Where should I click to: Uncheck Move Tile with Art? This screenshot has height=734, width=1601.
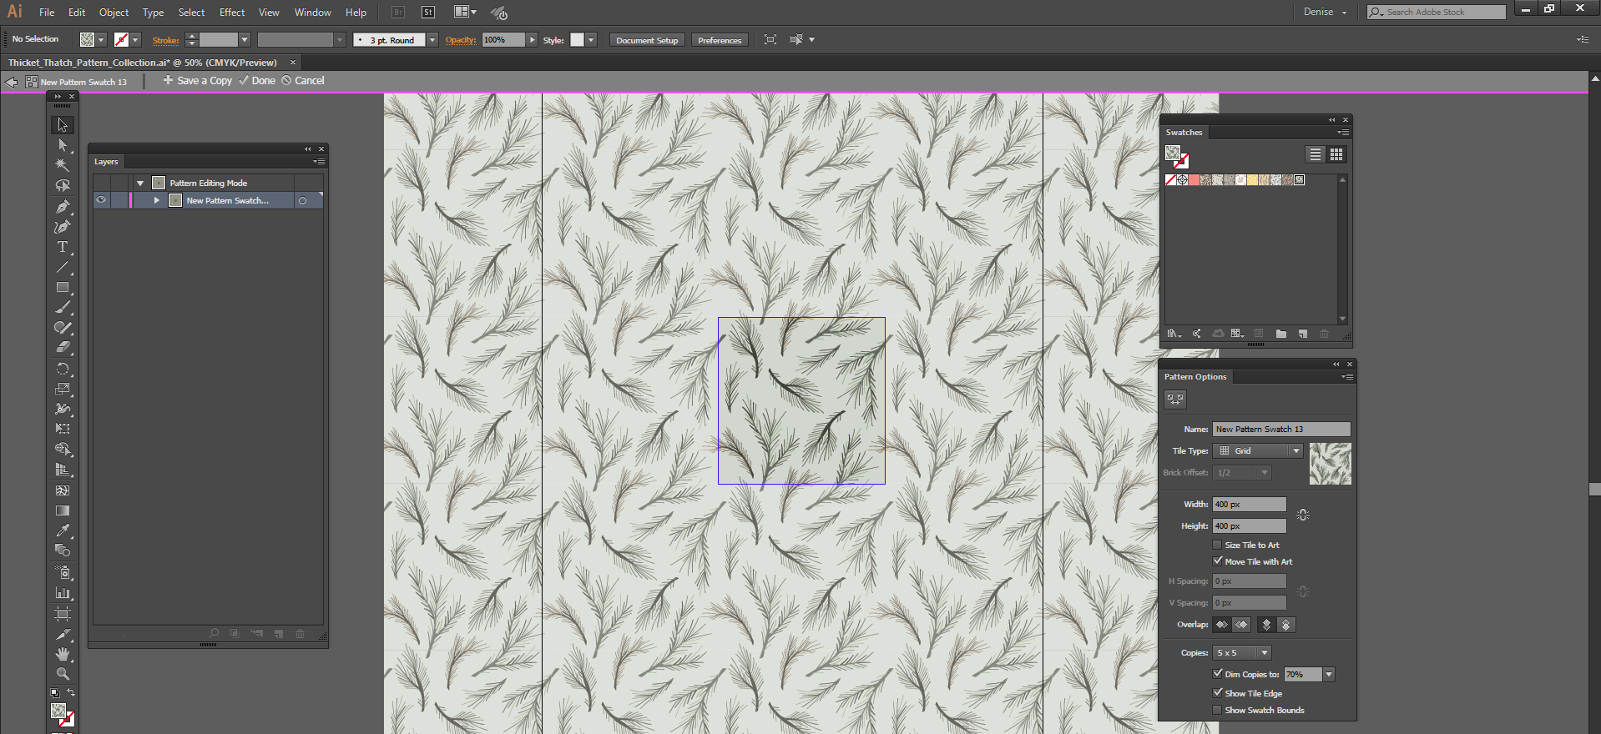tap(1217, 561)
